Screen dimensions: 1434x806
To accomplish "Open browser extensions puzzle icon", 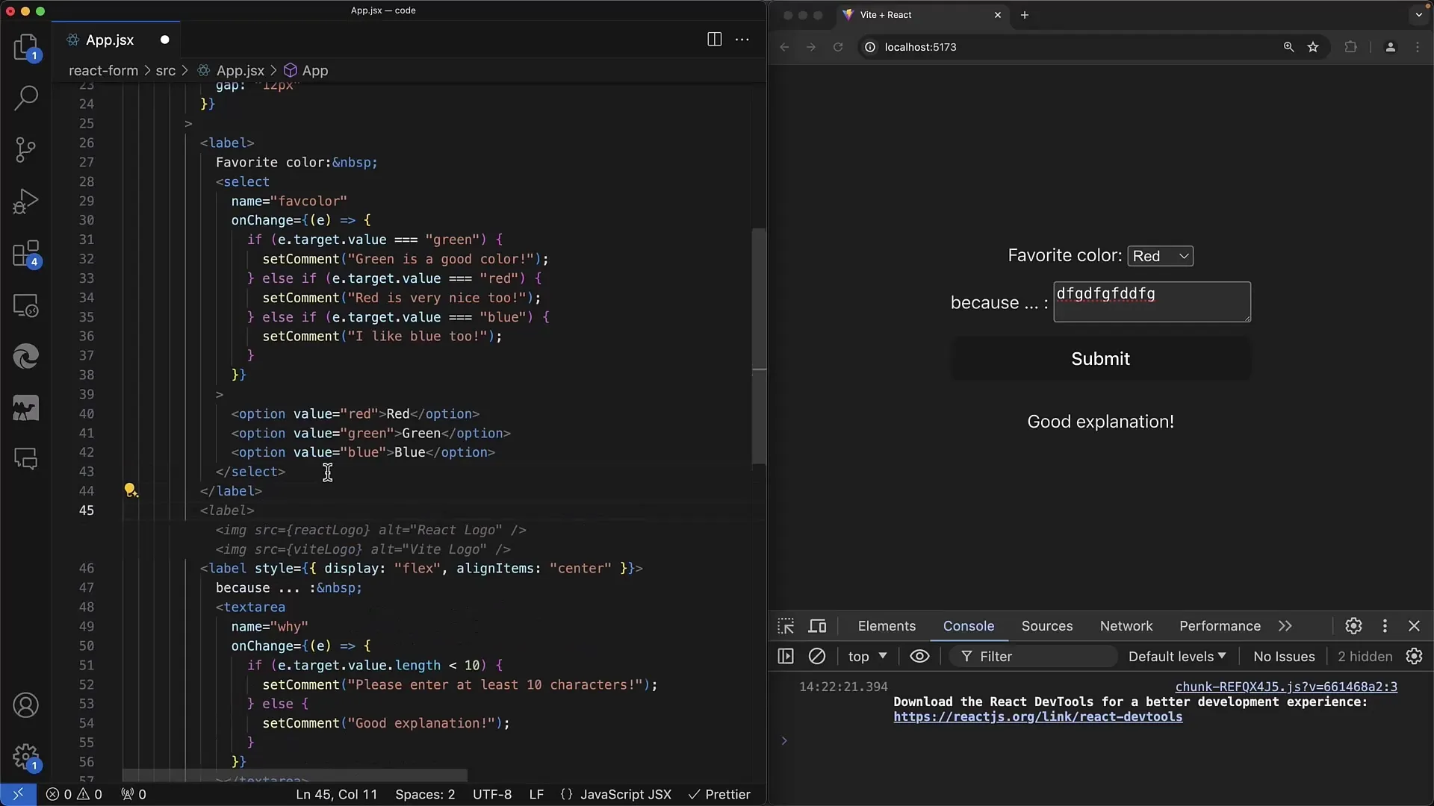I will pos(1350,47).
